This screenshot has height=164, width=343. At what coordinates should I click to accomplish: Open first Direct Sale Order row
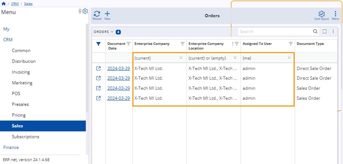pos(98,68)
